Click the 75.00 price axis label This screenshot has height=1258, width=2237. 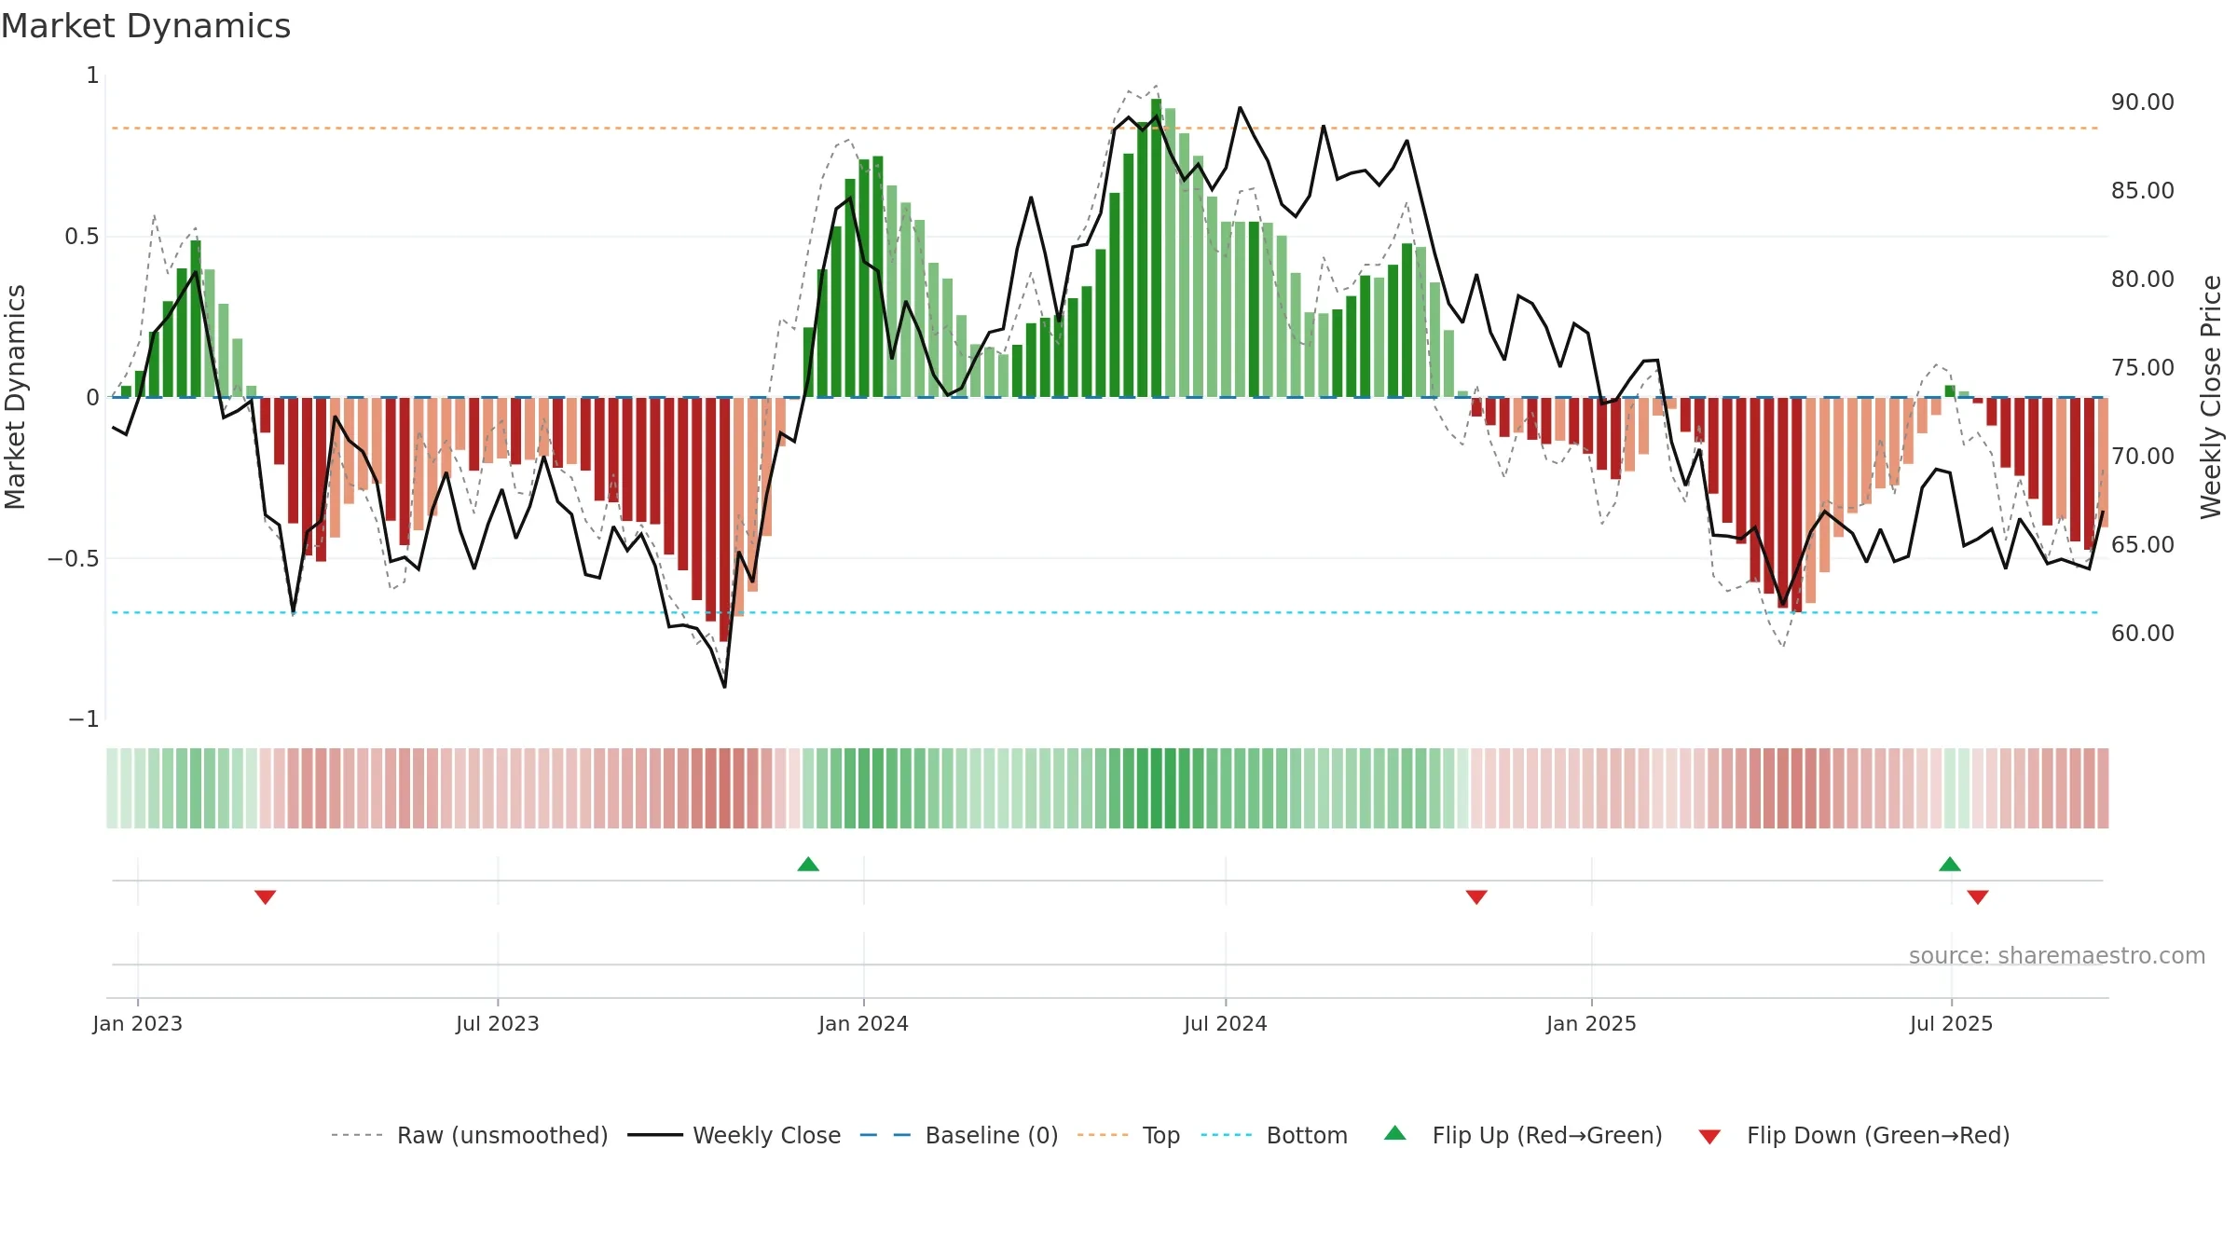click(x=2143, y=368)
